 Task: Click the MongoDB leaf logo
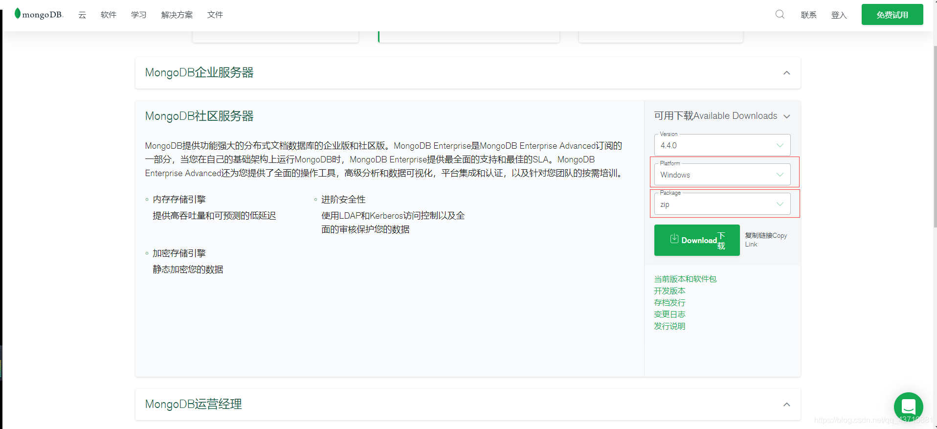coord(39,14)
